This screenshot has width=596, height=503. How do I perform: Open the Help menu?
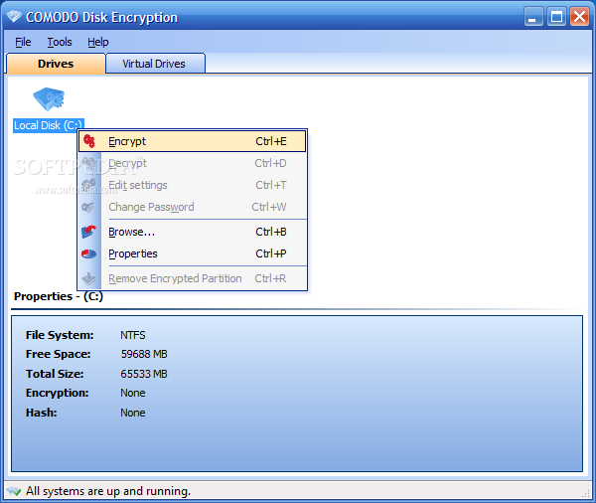point(98,42)
